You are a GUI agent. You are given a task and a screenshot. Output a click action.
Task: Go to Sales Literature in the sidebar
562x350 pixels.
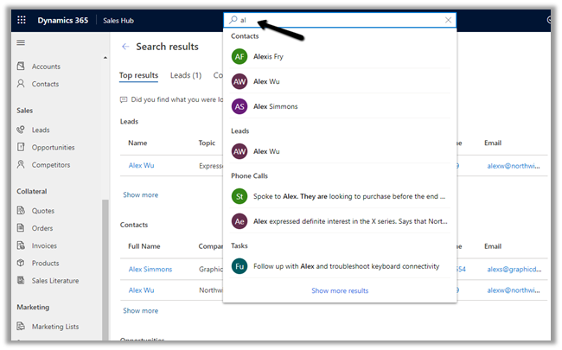(x=55, y=281)
